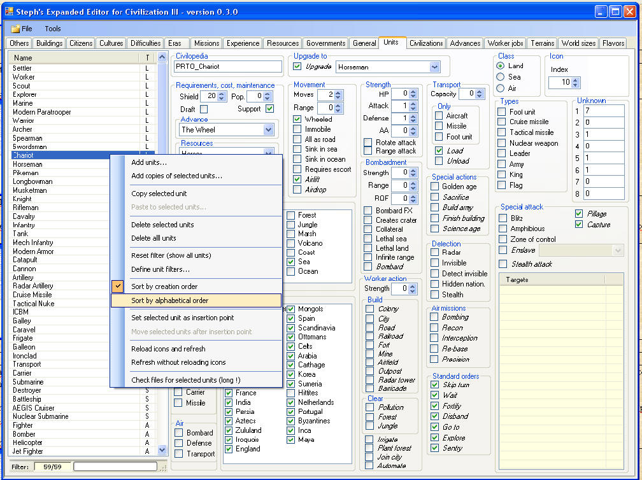
Task: Click Define unit filters...
Action: click(x=160, y=269)
